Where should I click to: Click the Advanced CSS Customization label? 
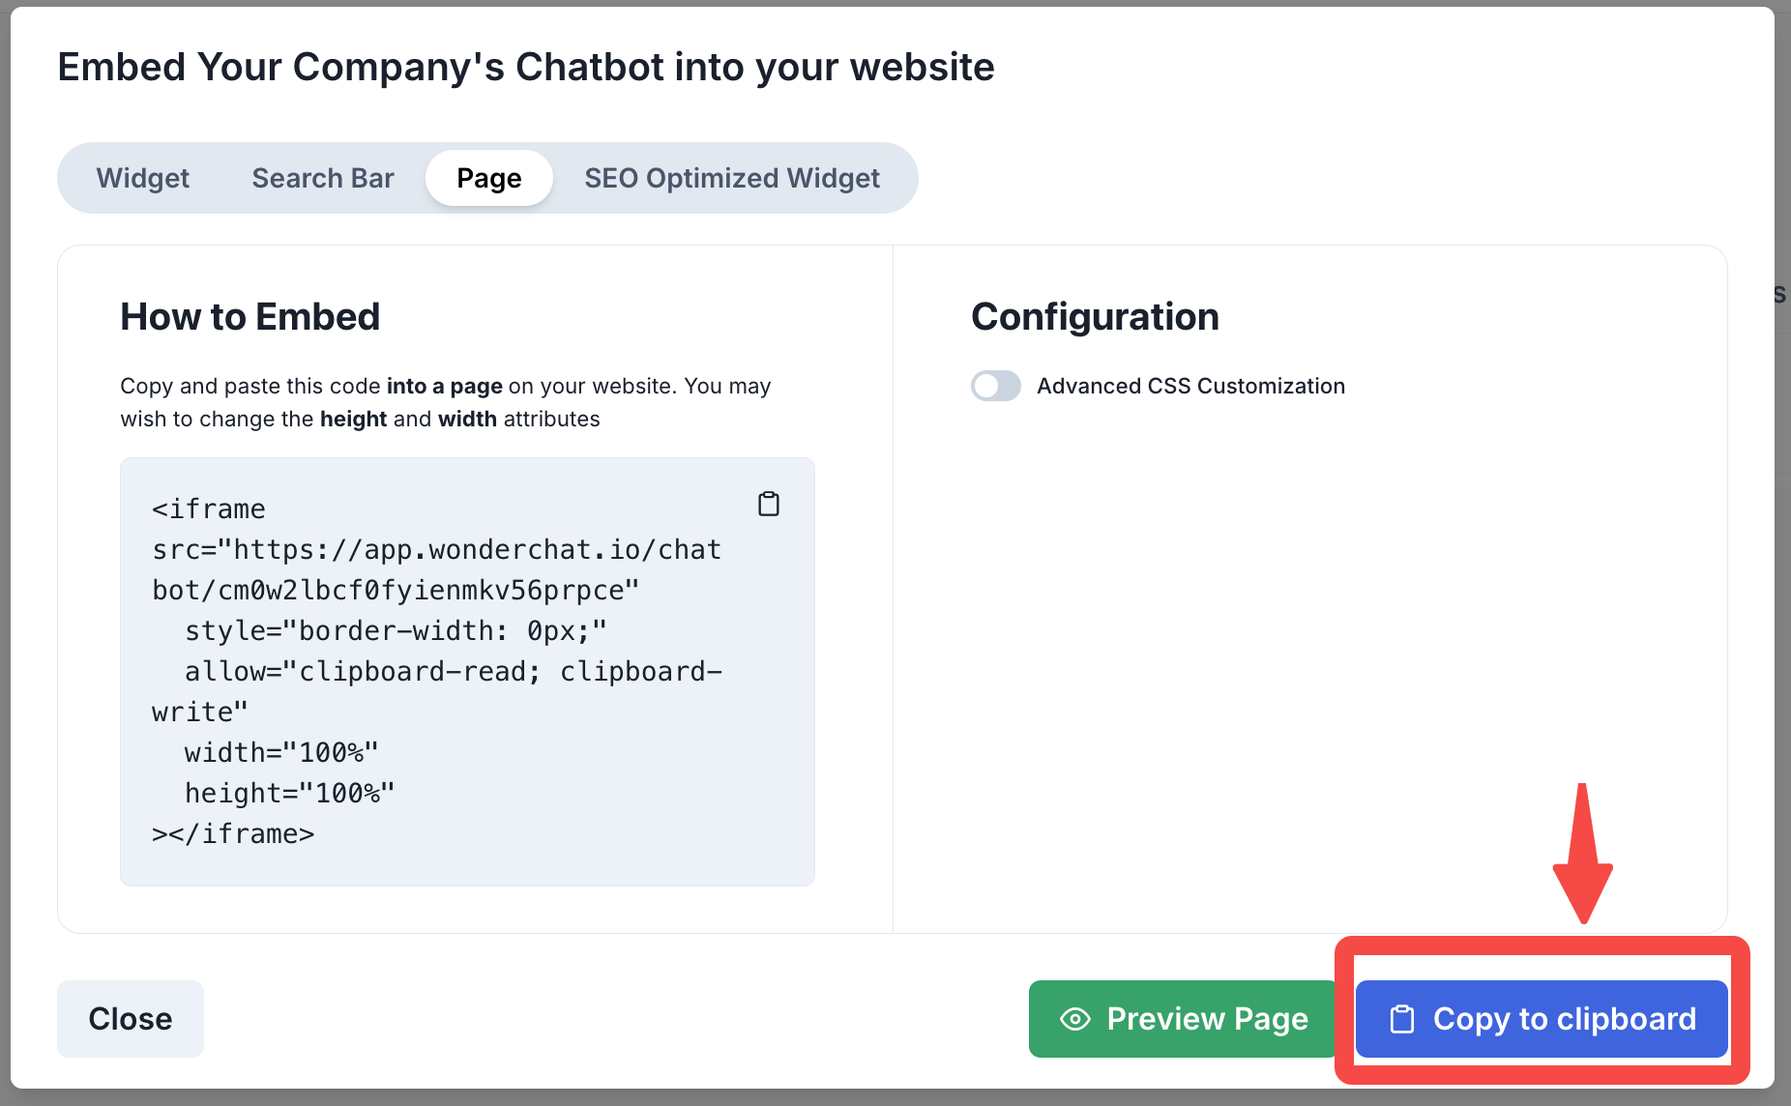click(1190, 386)
